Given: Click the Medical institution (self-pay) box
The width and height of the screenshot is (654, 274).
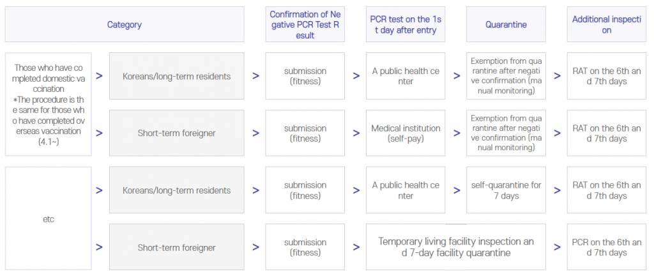Looking at the screenshot, I should click(x=406, y=133).
